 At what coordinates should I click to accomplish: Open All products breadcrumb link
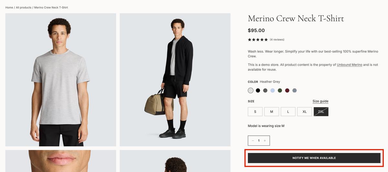24,7
